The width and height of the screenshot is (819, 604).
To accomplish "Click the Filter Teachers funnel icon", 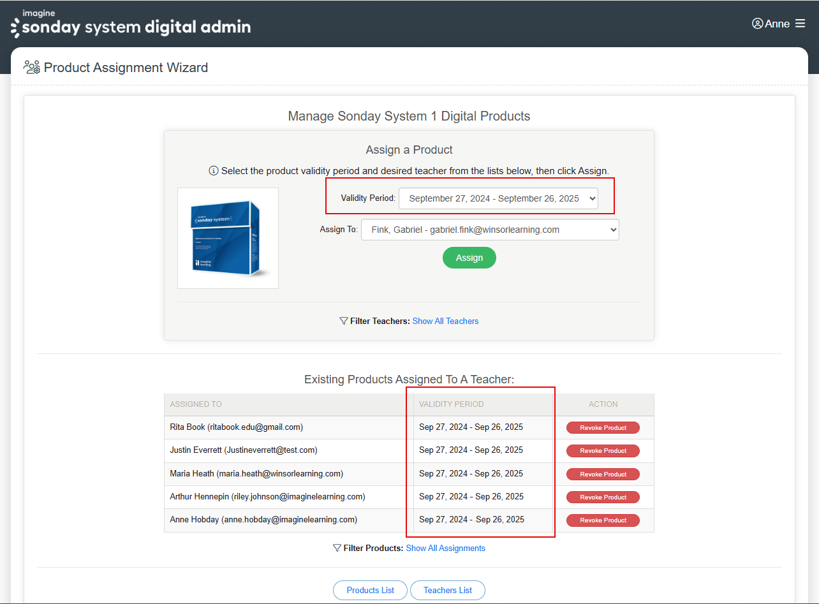I will click(x=344, y=321).
